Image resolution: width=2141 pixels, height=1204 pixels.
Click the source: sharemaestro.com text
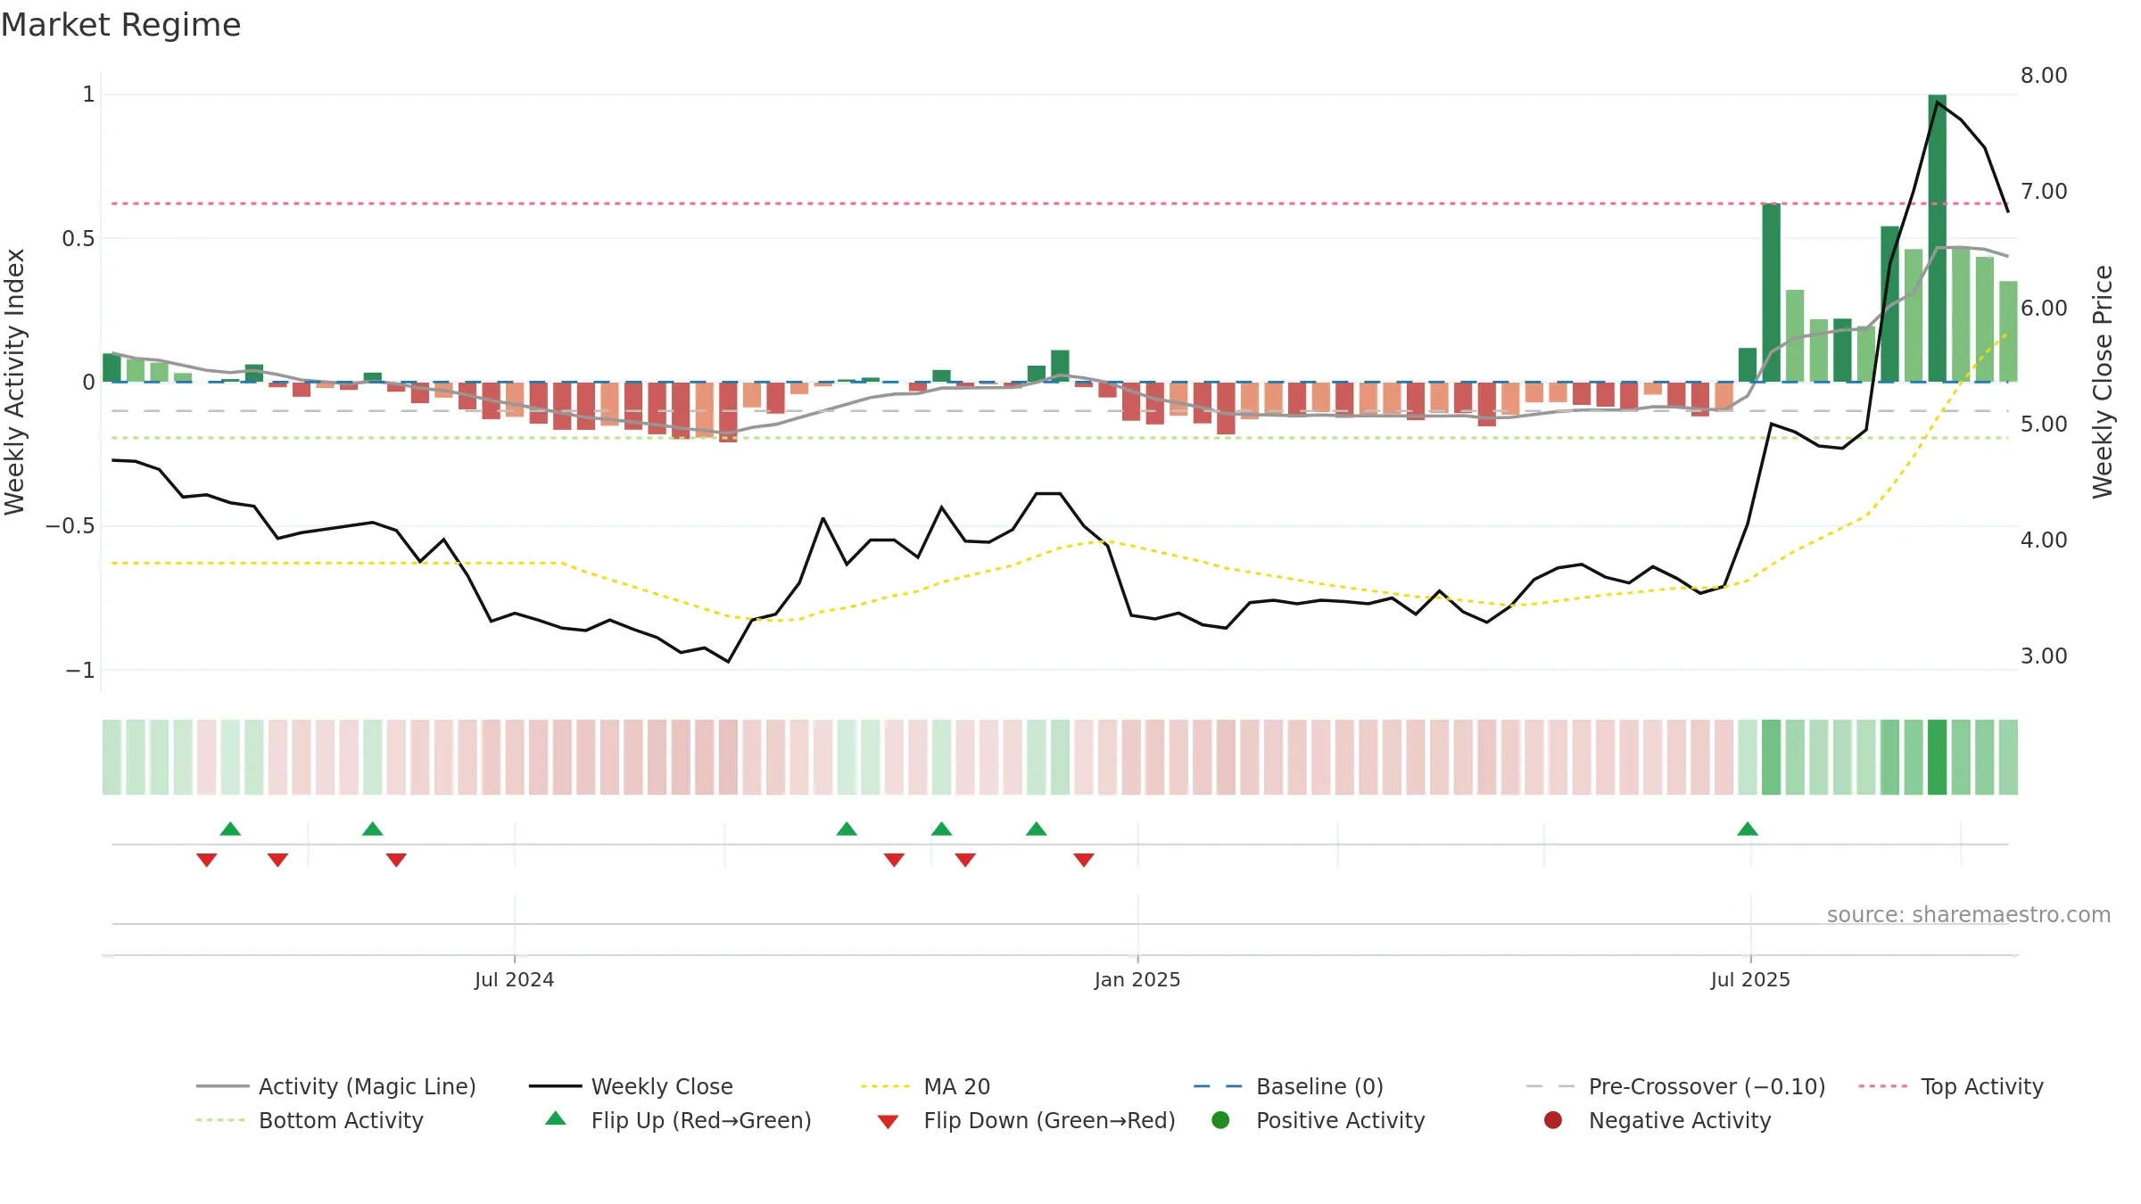[1969, 914]
